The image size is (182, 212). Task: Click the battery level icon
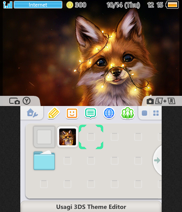pyautogui.click(x=172, y=5)
